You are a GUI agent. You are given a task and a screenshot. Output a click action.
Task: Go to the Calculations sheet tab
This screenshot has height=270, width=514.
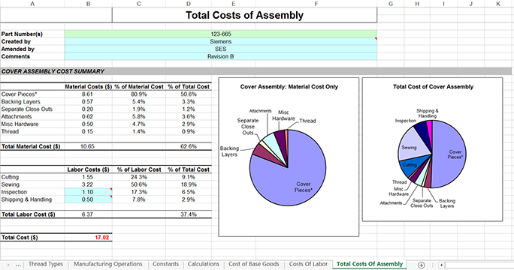point(203,264)
